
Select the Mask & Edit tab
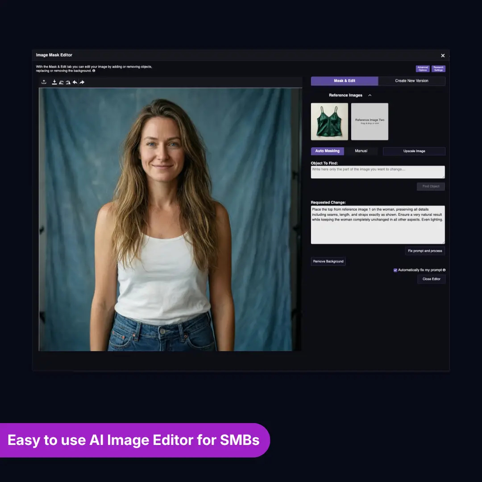pos(345,81)
